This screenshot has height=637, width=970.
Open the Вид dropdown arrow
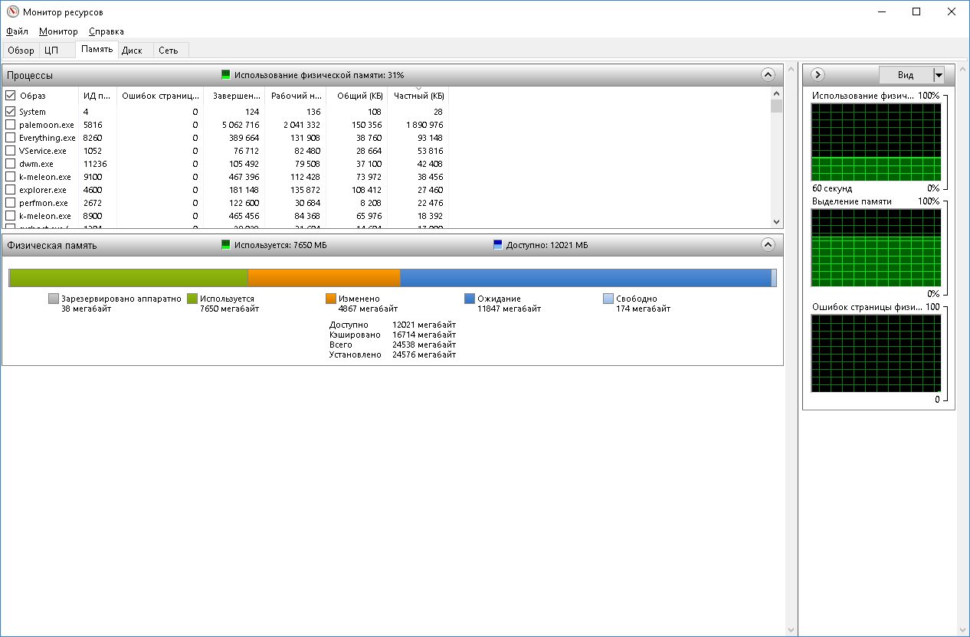[x=939, y=75]
